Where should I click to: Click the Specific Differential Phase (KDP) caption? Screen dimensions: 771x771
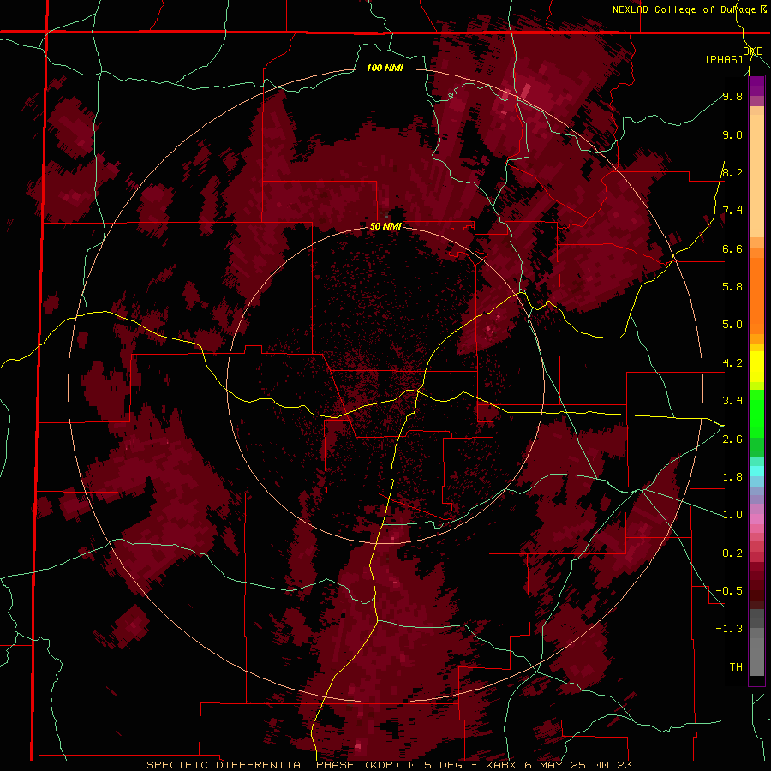coord(277,765)
